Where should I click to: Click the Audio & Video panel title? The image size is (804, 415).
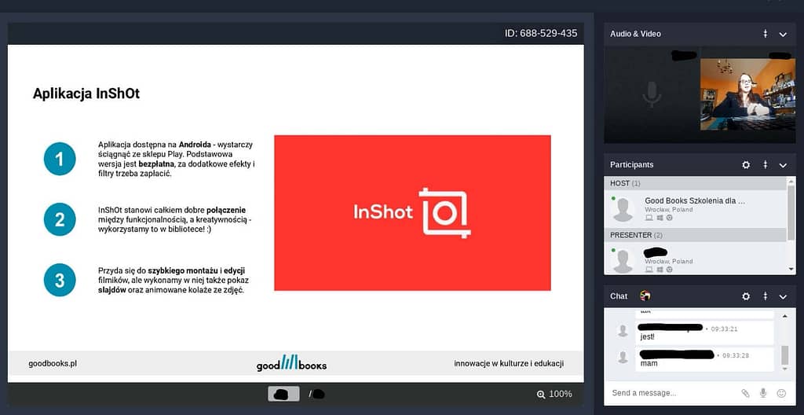(635, 34)
